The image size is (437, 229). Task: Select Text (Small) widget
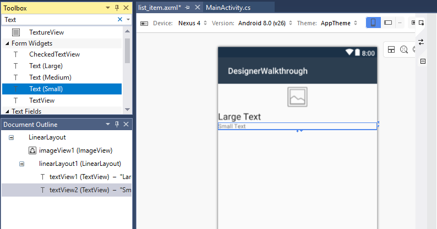[x=62, y=89]
